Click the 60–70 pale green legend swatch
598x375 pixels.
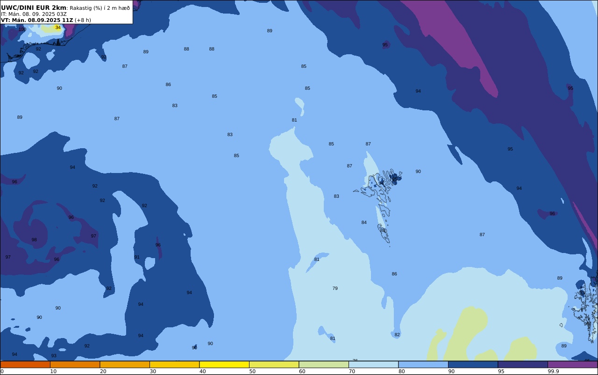[324, 364]
